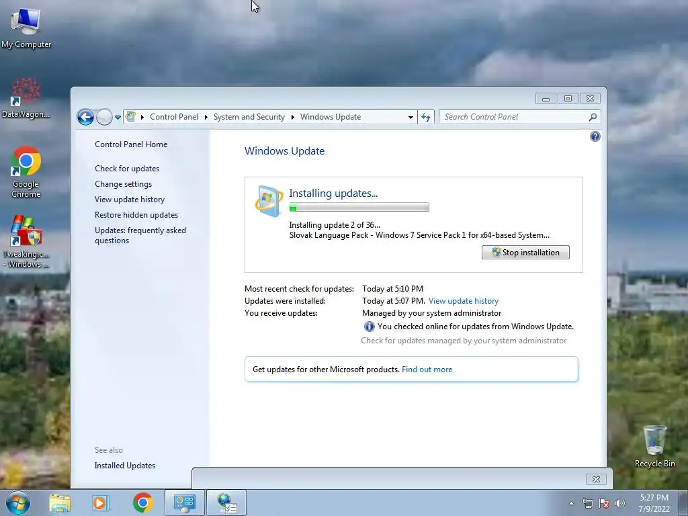Viewport: 688px width, 516px height.
Task: Click the Windows Update shield icon
Action: click(269, 201)
